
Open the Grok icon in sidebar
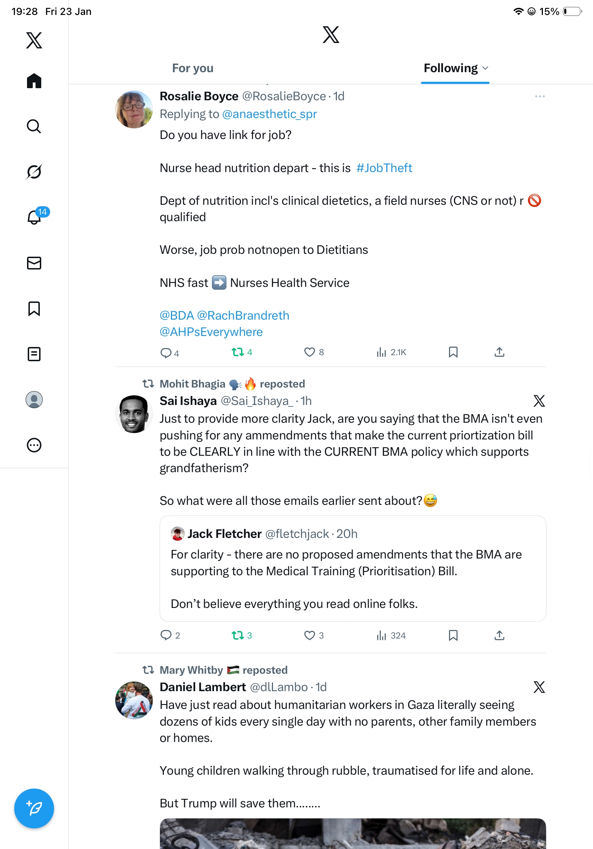34,172
